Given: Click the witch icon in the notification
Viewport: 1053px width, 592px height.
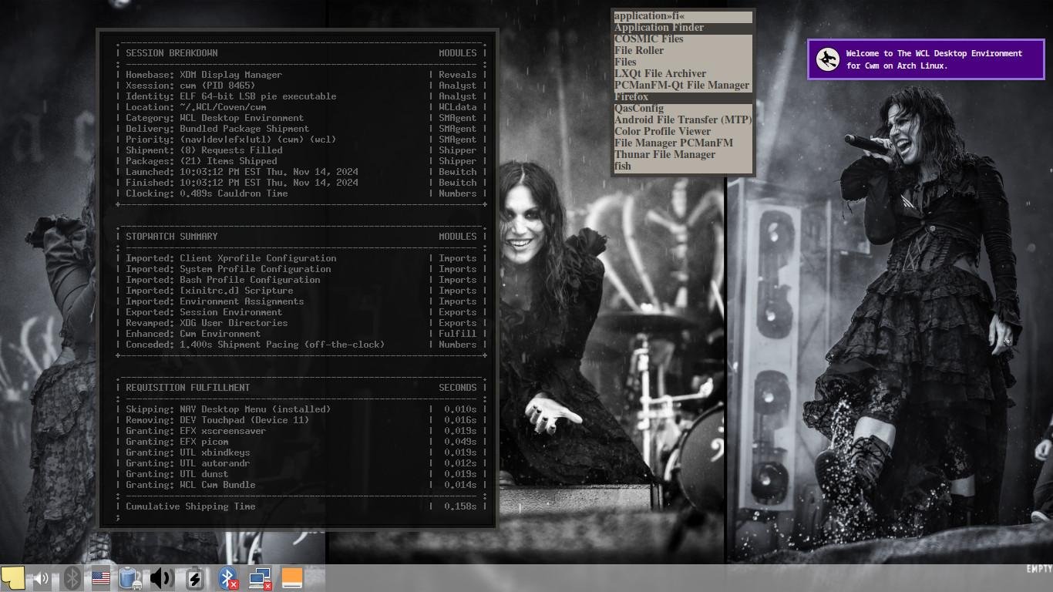Looking at the screenshot, I should point(827,59).
